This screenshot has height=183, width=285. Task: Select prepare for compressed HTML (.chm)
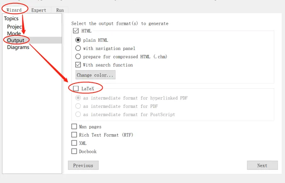tap(78, 57)
